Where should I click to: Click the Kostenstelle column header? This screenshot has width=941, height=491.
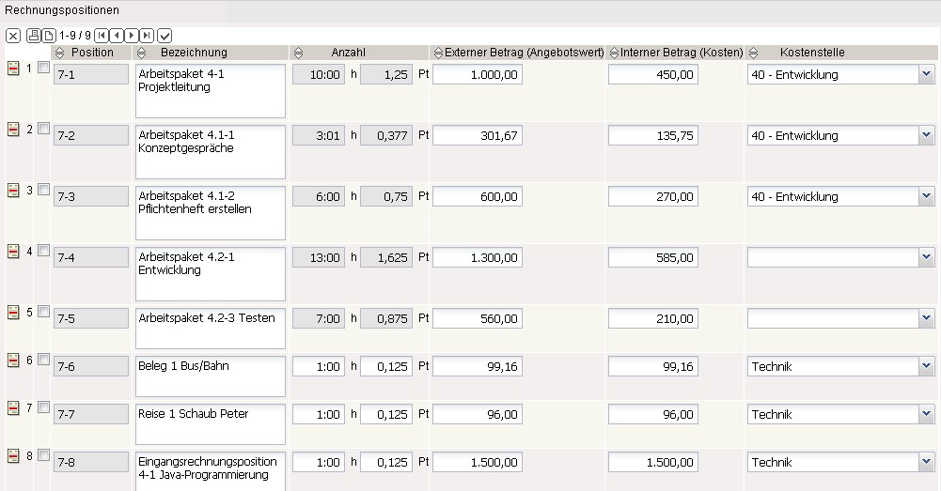pyautogui.click(x=812, y=53)
